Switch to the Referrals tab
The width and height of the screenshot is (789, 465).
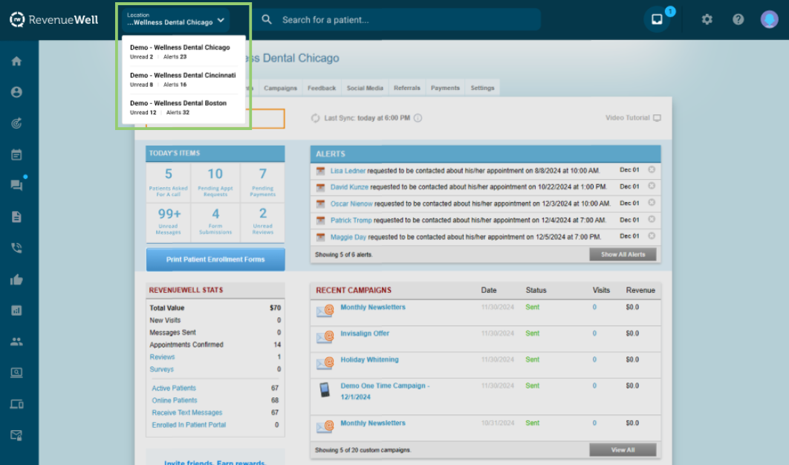(x=406, y=88)
